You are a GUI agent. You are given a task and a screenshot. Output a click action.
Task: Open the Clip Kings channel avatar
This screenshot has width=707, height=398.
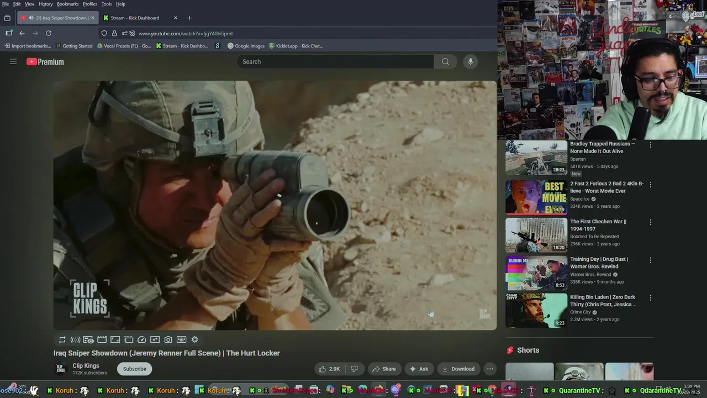61,369
